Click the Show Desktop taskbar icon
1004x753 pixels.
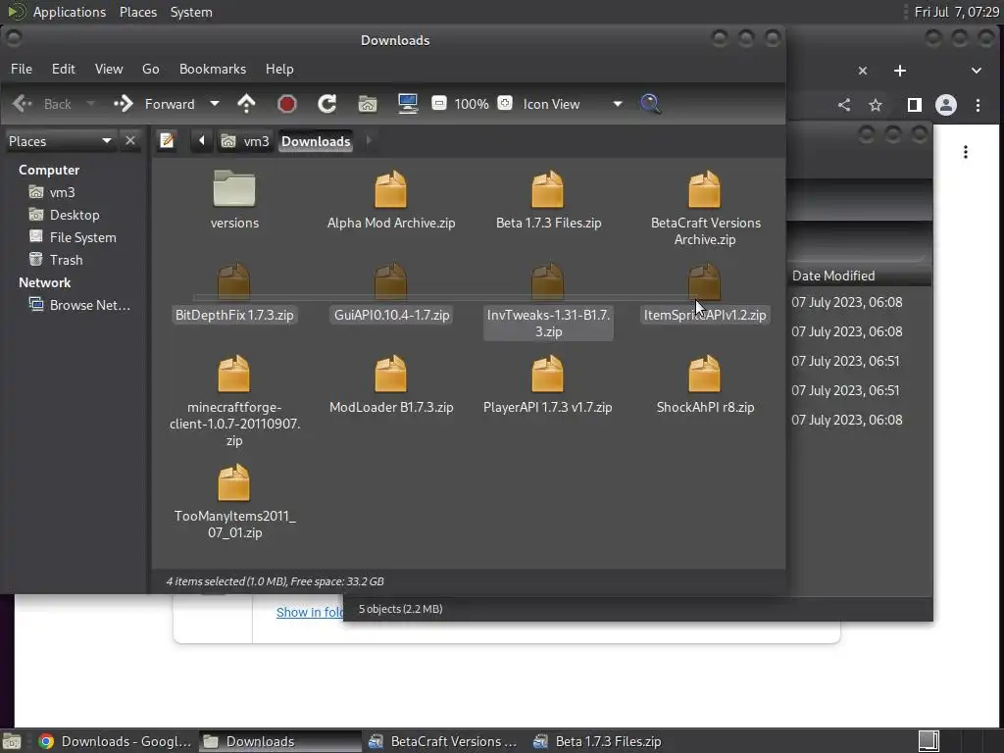(12, 741)
